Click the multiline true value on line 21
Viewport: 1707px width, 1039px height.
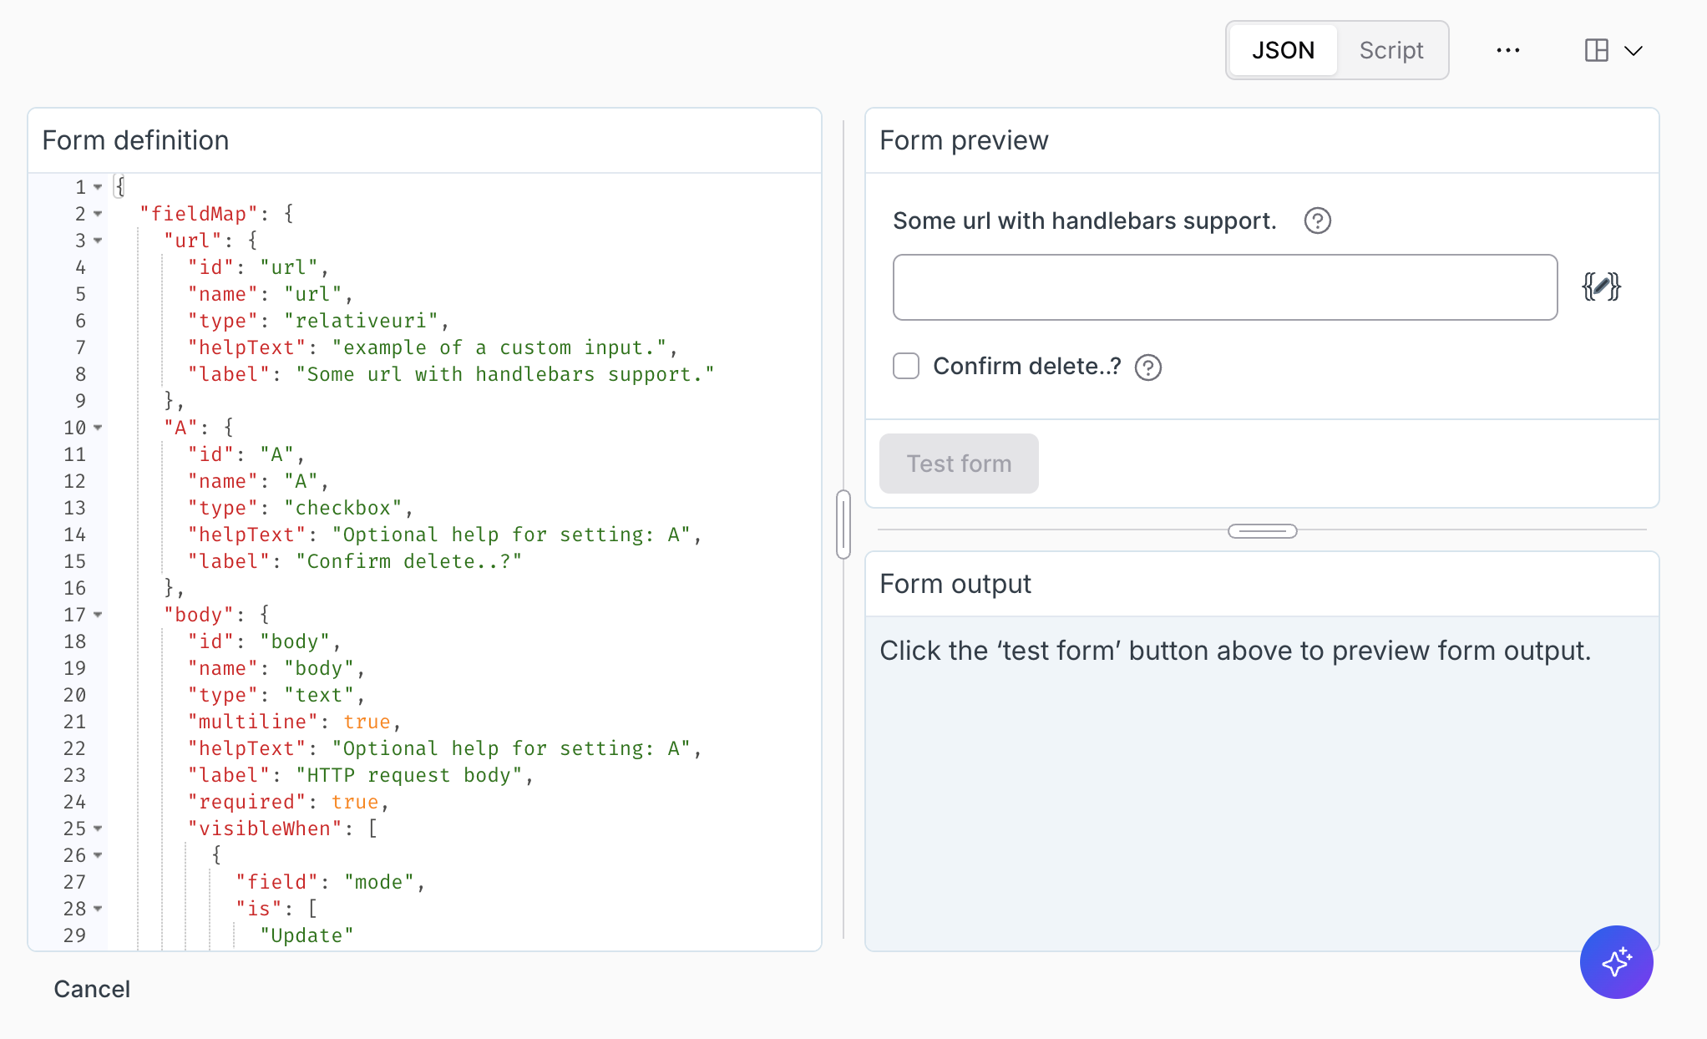(367, 722)
